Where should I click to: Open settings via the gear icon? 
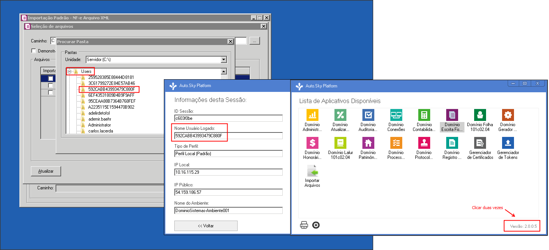(316, 225)
